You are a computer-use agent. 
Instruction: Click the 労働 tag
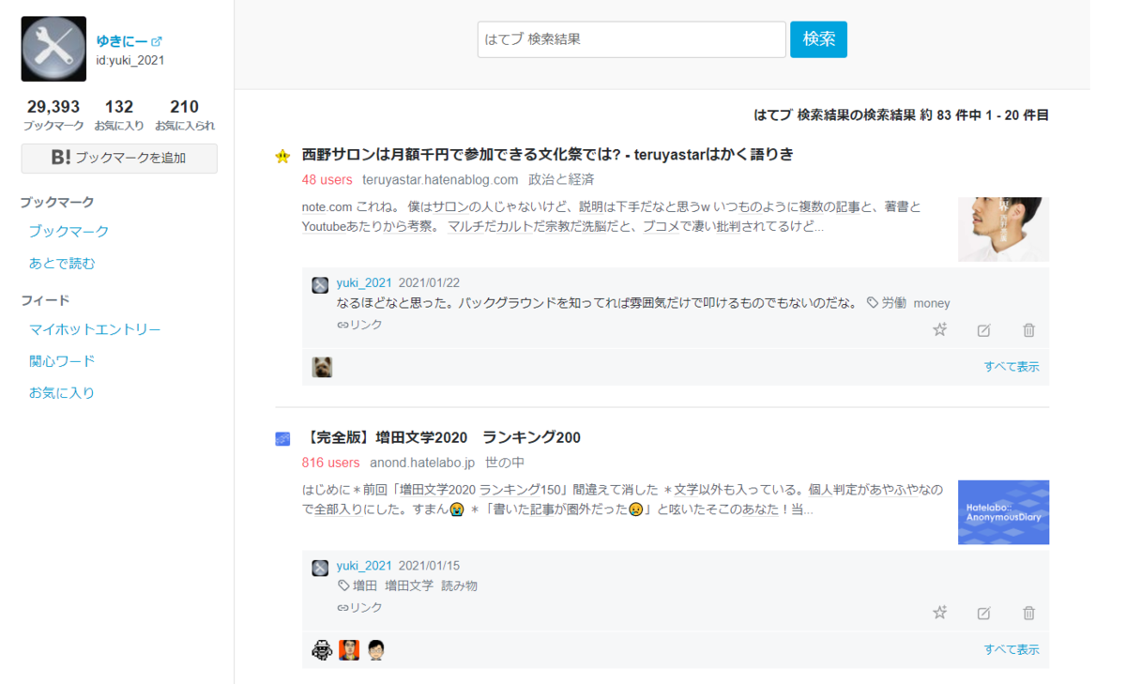click(894, 303)
